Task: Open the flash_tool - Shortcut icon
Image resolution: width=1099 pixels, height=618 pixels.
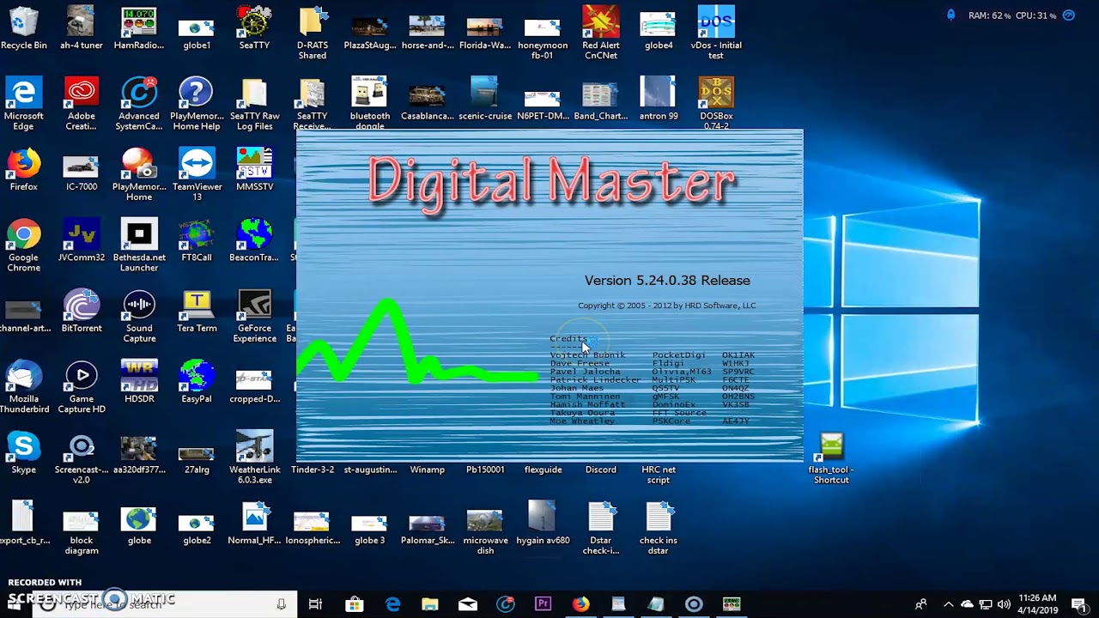Action: pyautogui.click(x=830, y=457)
